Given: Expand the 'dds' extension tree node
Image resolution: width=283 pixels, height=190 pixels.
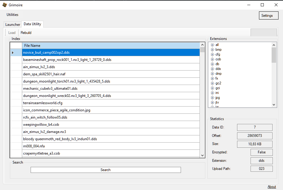Looking at the screenshot, I should click(212, 69).
